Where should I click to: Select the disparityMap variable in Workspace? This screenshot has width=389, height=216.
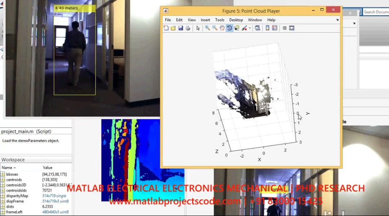pos(17,196)
